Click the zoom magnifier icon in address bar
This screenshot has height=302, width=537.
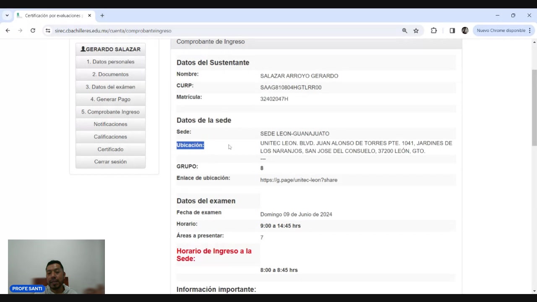pyautogui.click(x=404, y=31)
